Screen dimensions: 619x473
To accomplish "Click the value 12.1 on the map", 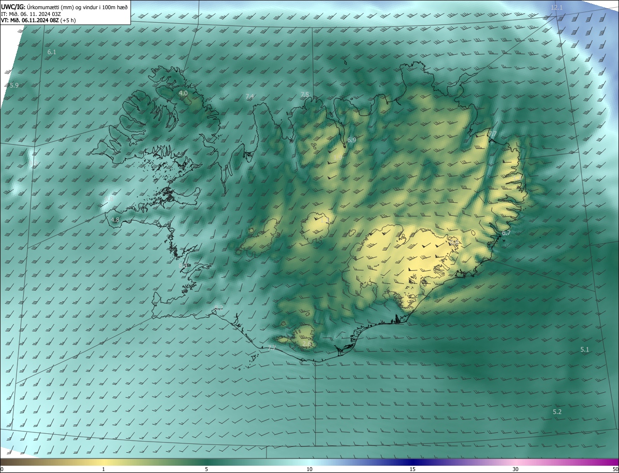I will coord(557,7).
